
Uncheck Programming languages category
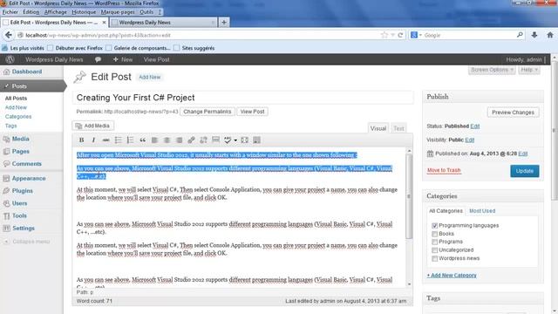point(434,226)
